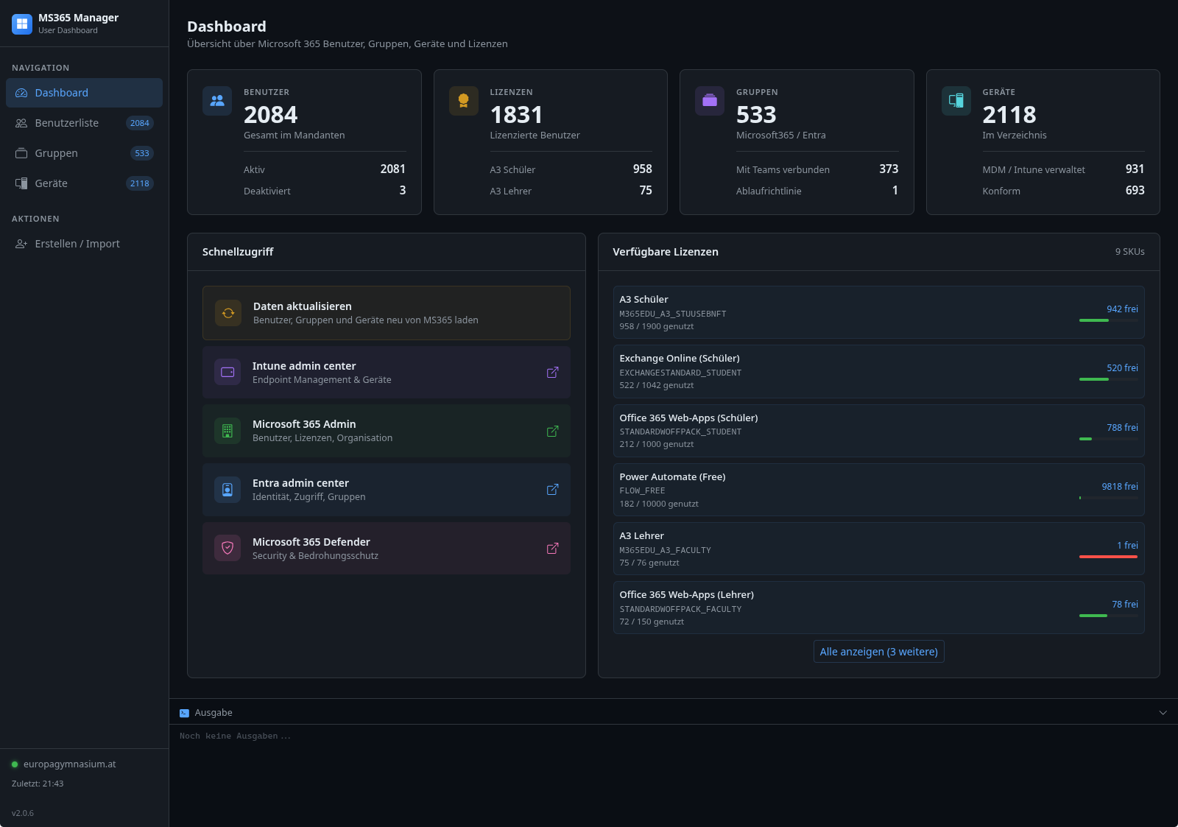Image resolution: width=1178 pixels, height=827 pixels.
Task: Click the Microsoft 365 Defender shield icon
Action: (x=228, y=548)
